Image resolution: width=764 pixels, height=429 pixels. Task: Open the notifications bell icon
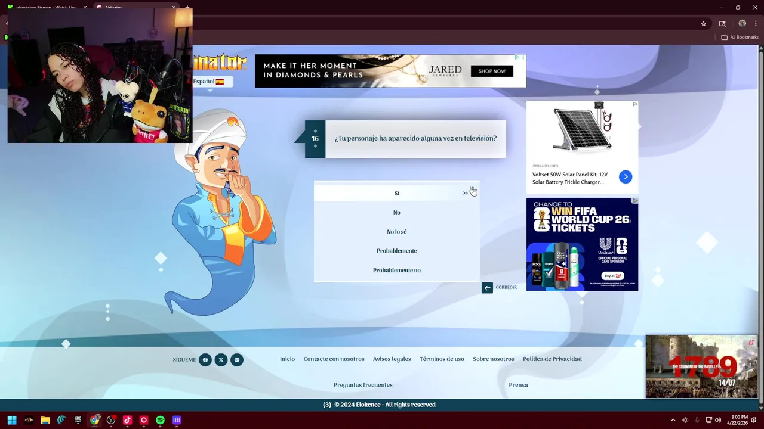[754, 420]
